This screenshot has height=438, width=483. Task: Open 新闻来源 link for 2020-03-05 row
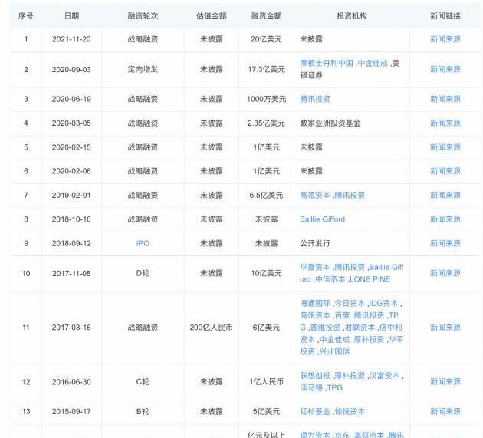coord(445,123)
